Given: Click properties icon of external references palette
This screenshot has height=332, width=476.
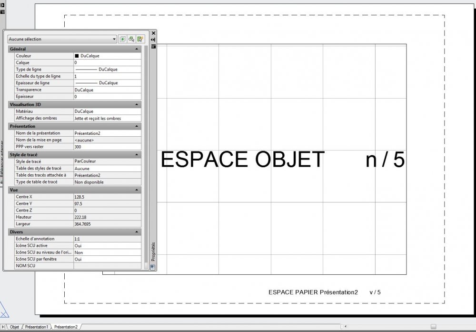Looking at the screenshot, I should 2,12.
